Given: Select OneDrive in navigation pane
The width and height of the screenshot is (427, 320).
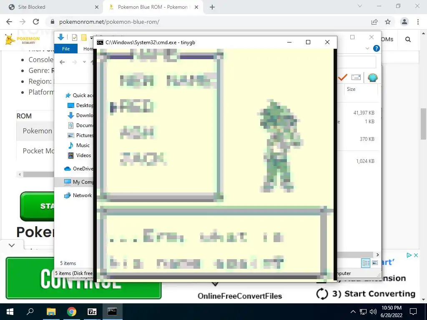Looking at the screenshot, I should point(79,169).
